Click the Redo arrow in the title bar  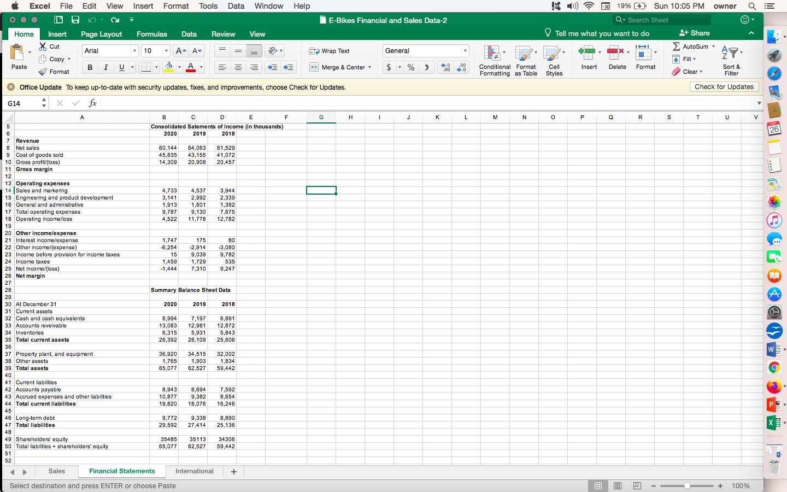click(x=115, y=20)
